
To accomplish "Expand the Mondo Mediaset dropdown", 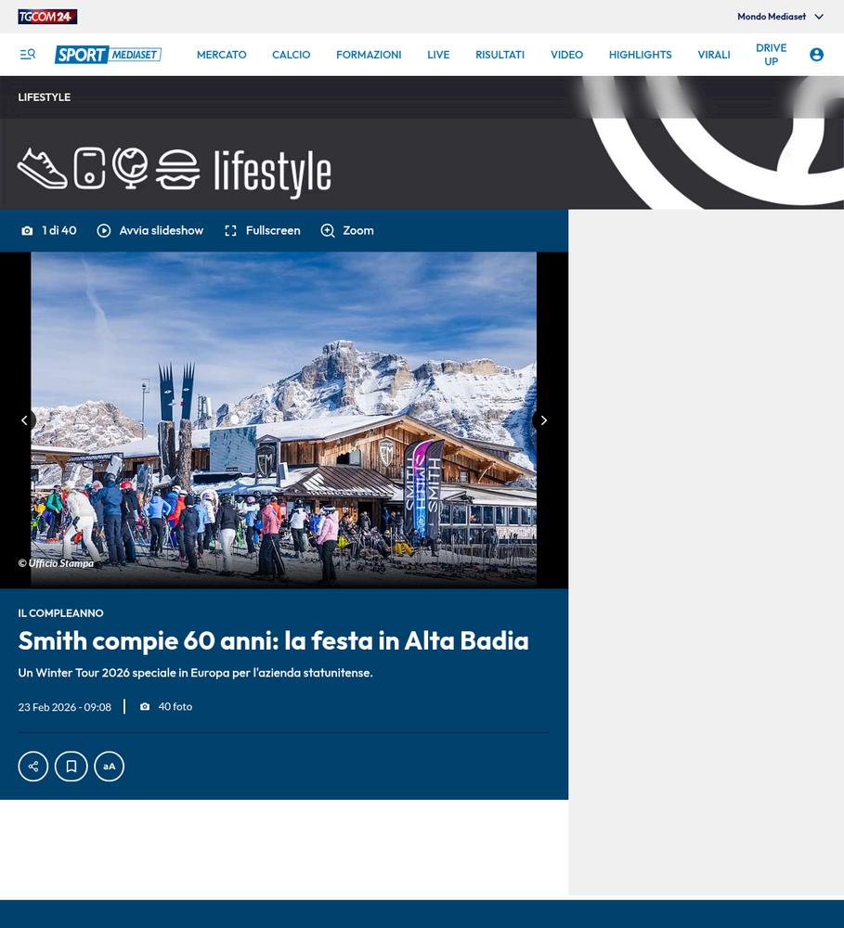I will [780, 17].
